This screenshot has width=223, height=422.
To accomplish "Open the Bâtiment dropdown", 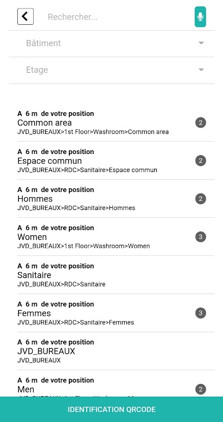I will (x=111, y=43).
